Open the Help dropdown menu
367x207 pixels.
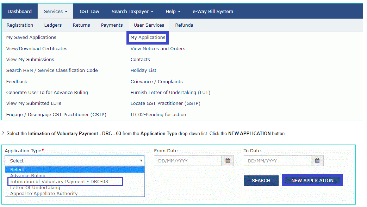(173, 11)
